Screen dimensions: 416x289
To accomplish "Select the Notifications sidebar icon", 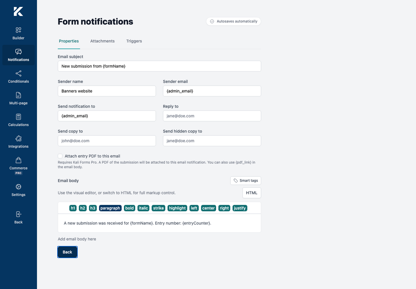I will click(18, 52).
